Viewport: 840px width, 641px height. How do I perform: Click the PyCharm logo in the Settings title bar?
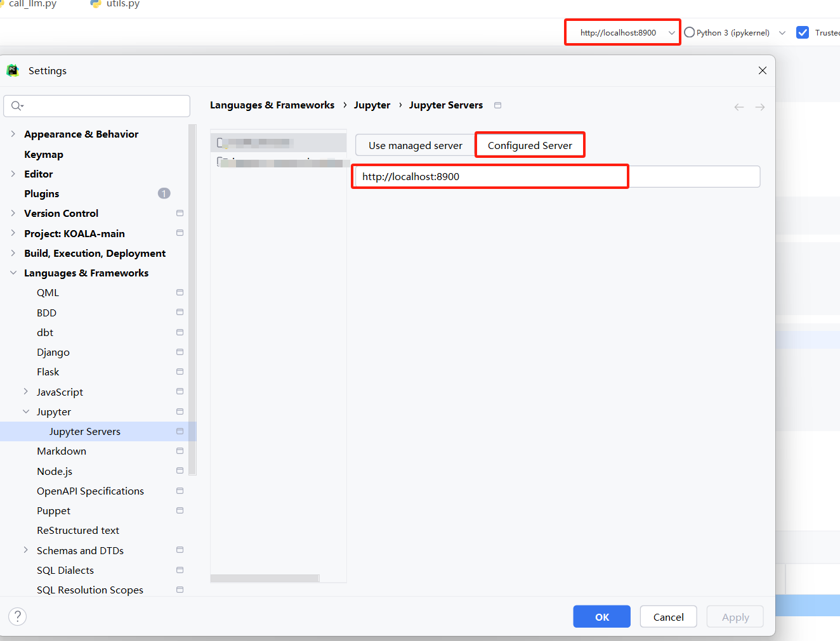13,70
